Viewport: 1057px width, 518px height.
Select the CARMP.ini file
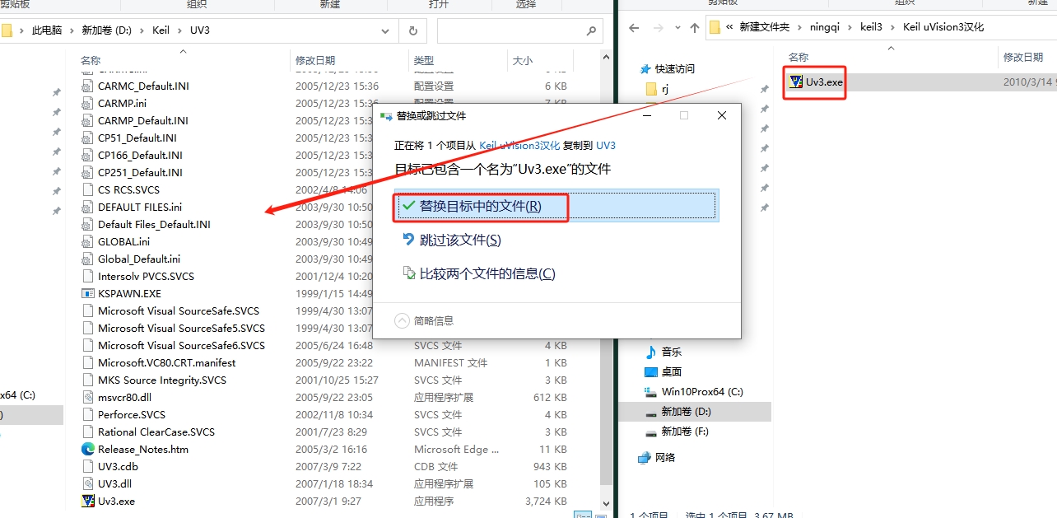[x=123, y=103]
